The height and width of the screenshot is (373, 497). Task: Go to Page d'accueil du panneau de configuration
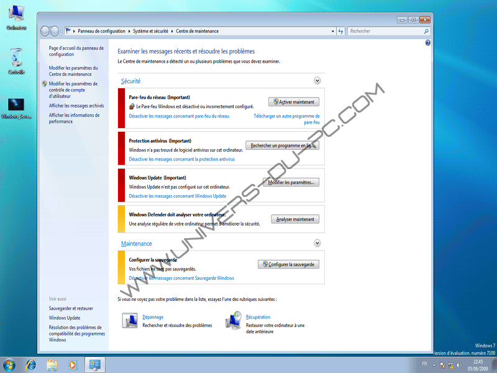pos(76,51)
